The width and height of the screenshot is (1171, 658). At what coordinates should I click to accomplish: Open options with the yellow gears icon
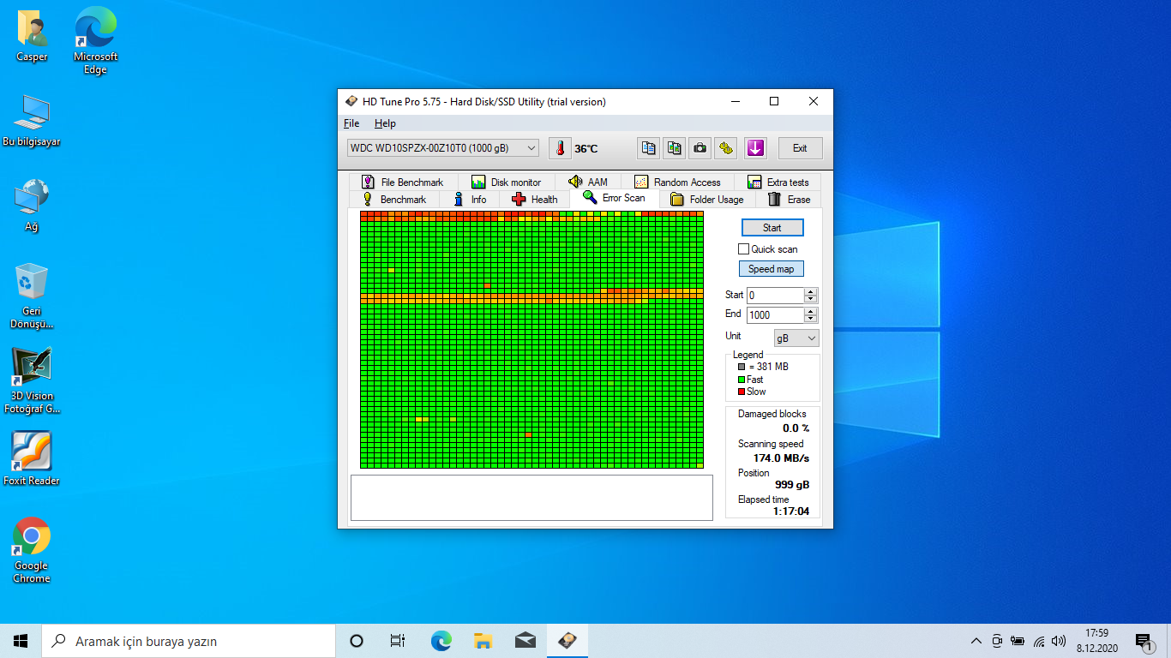click(726, 148)
